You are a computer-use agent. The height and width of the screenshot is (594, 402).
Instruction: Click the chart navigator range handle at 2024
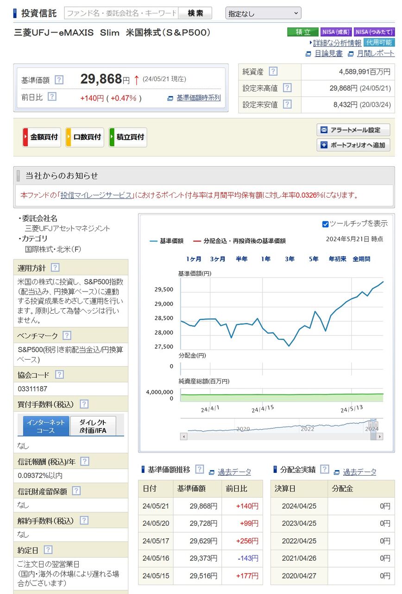(373, 426)
